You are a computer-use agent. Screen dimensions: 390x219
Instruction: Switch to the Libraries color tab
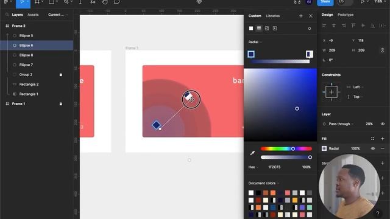pyautogui.click(x=272, y=16)
